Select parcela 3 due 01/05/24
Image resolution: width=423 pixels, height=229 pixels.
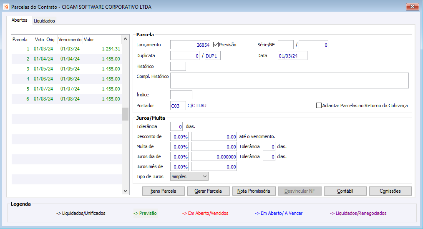click(67, 69)
